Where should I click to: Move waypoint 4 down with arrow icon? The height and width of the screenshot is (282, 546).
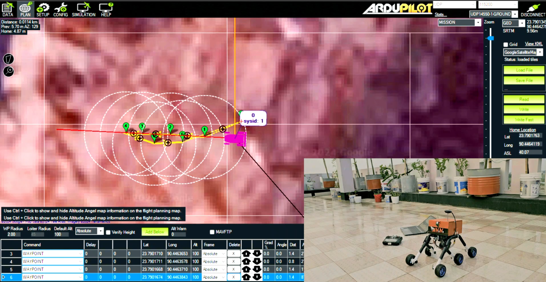click(x=257, y=261)
